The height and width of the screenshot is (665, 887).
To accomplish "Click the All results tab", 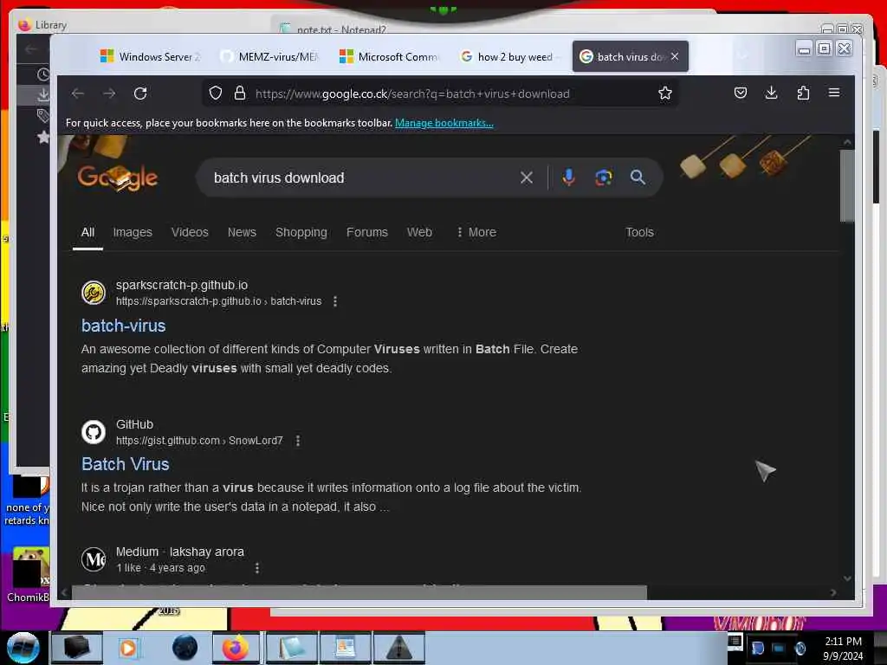I will point(87,232).
